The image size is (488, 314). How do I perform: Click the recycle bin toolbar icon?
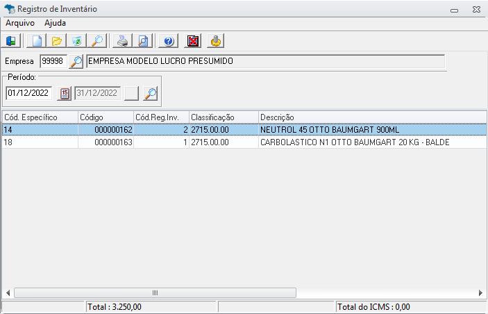coord(76,41)
